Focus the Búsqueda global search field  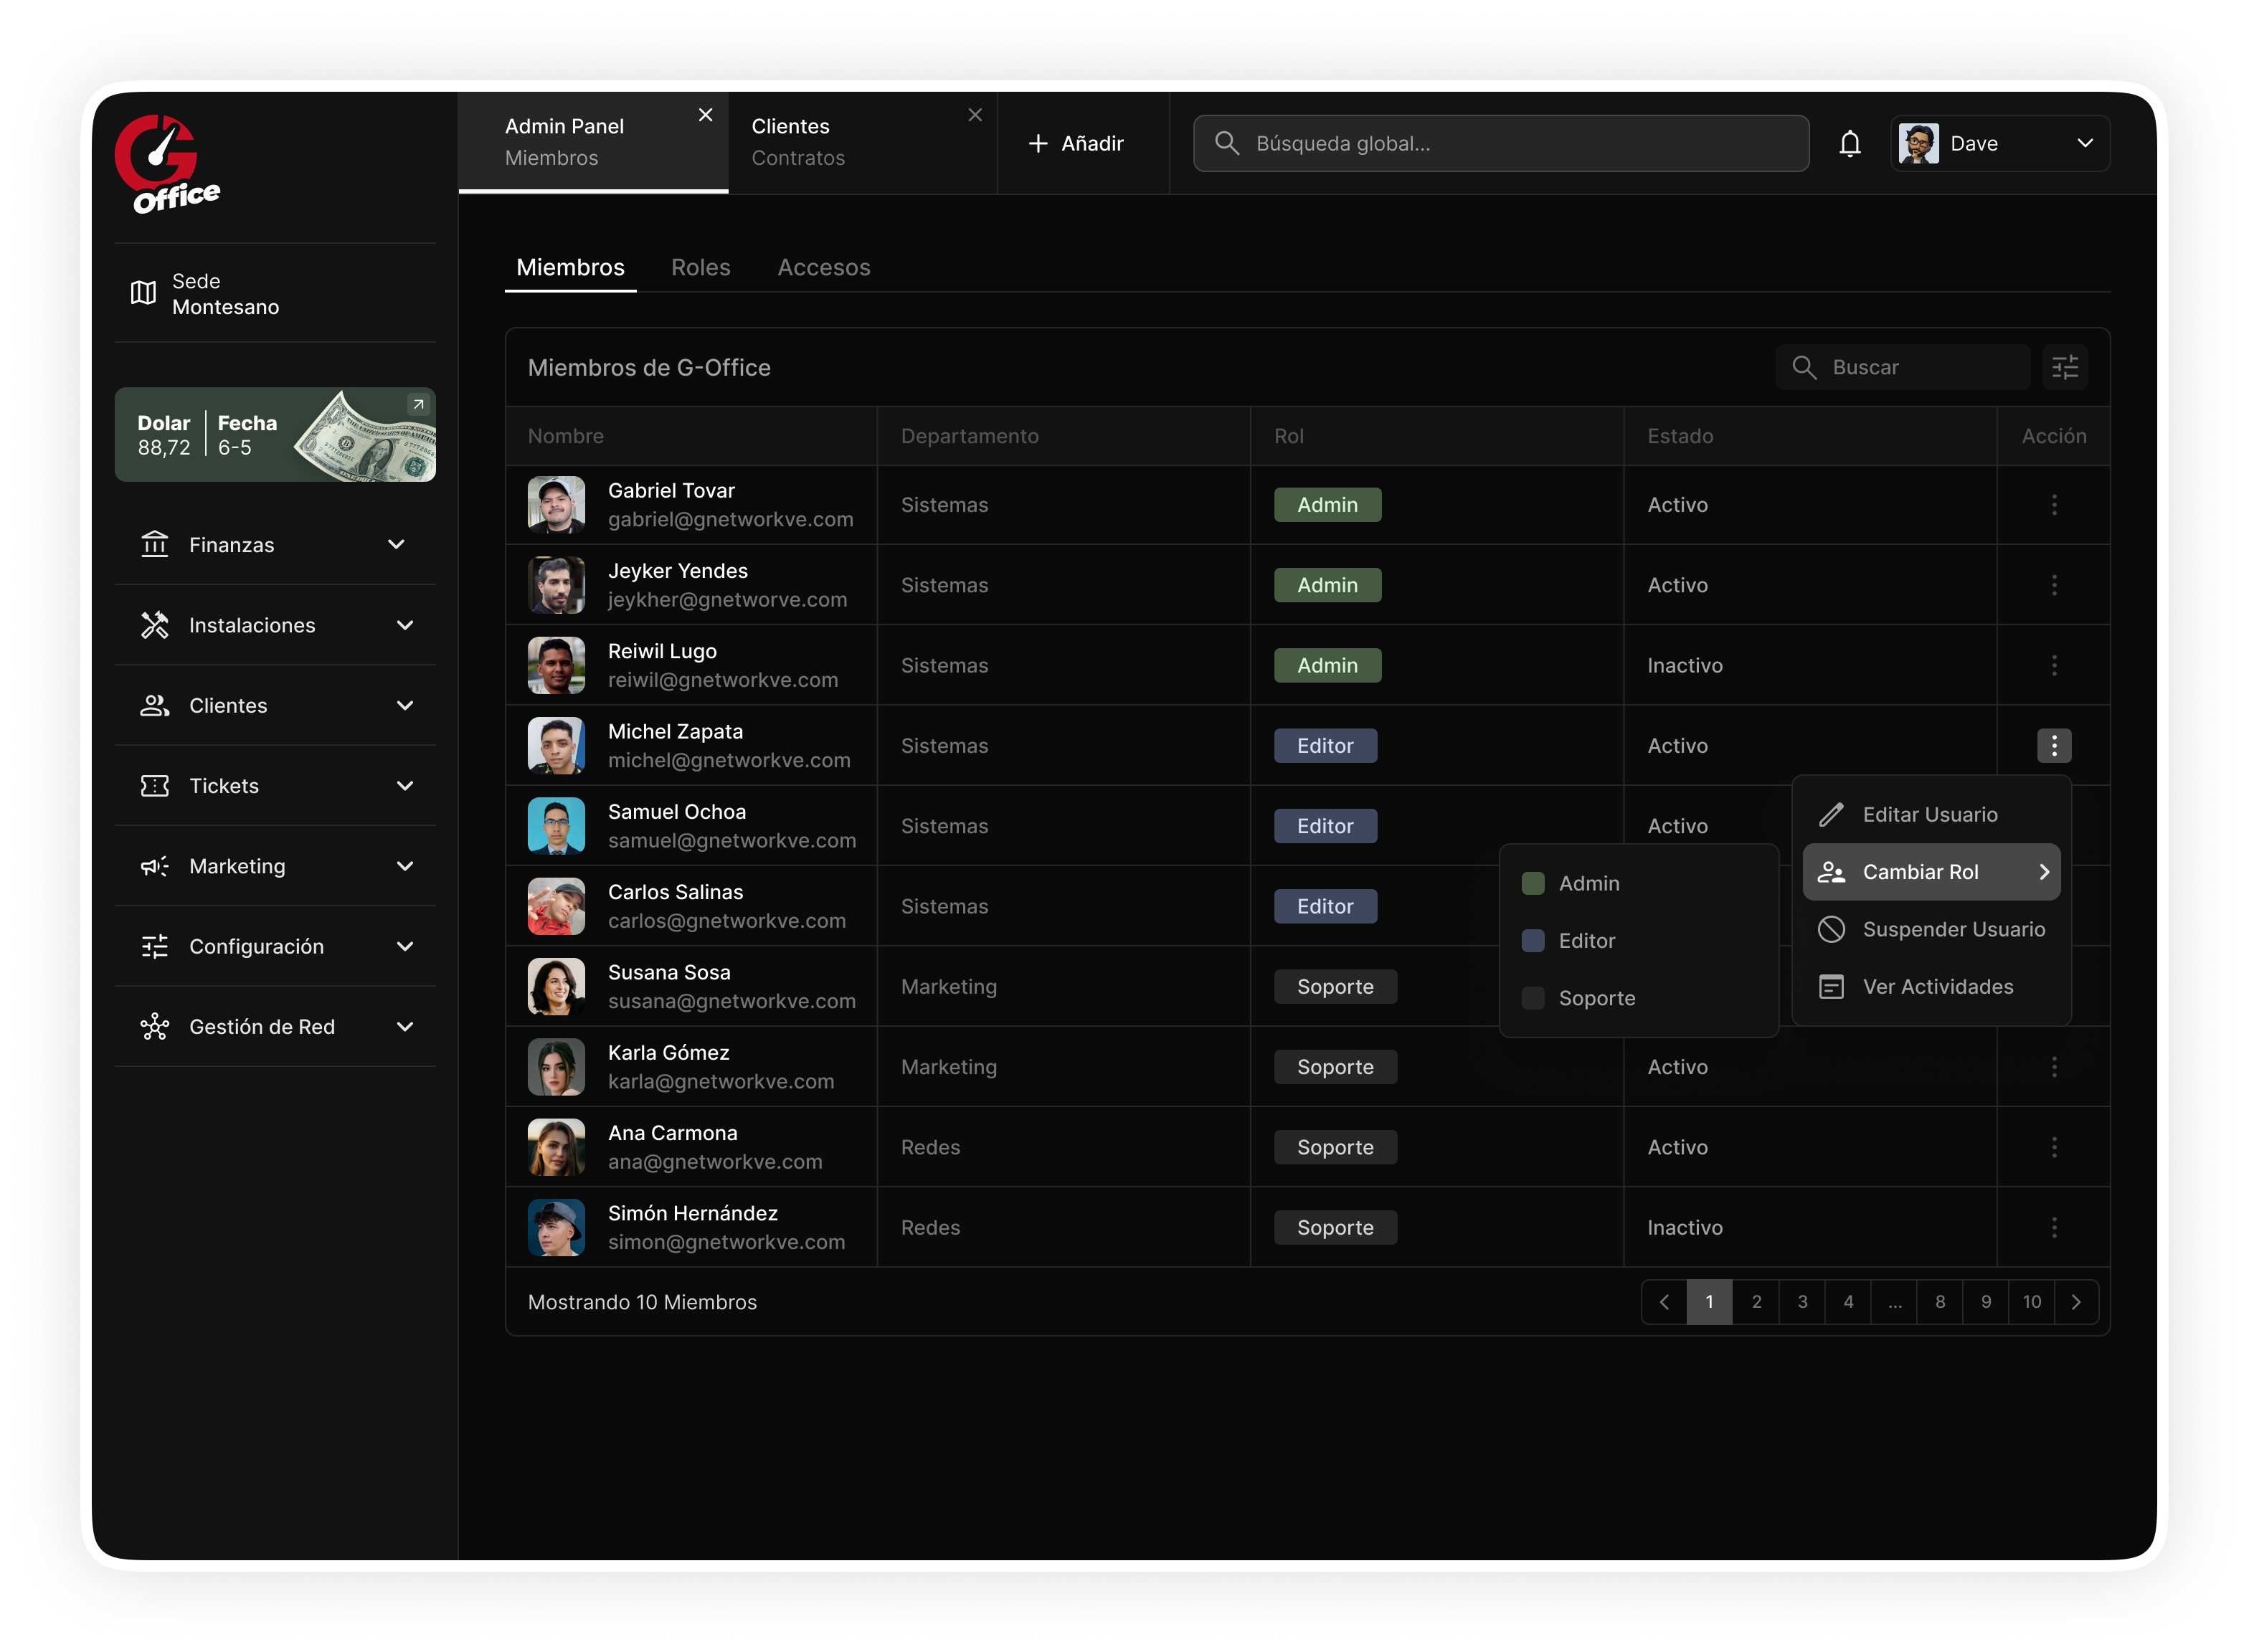point(1500,144)
